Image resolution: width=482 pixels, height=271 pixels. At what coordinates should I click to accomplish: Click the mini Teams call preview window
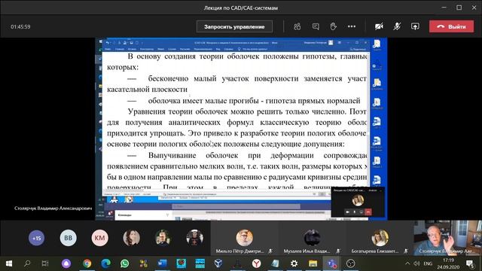pyautogui.click(x=358, y=202)
